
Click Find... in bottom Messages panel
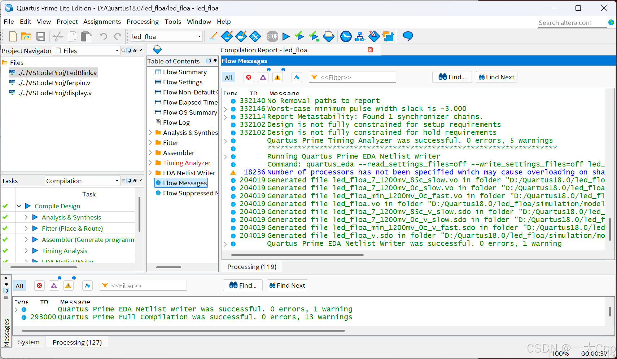click(x=243, y=285)
